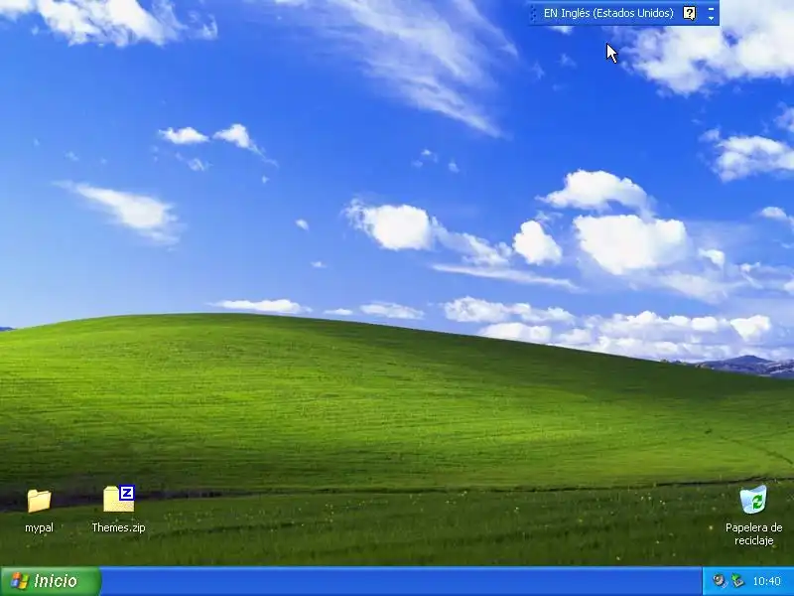Open the Inicio start menu
Viewport: 794px width, 596px height.
coord(52,581)
